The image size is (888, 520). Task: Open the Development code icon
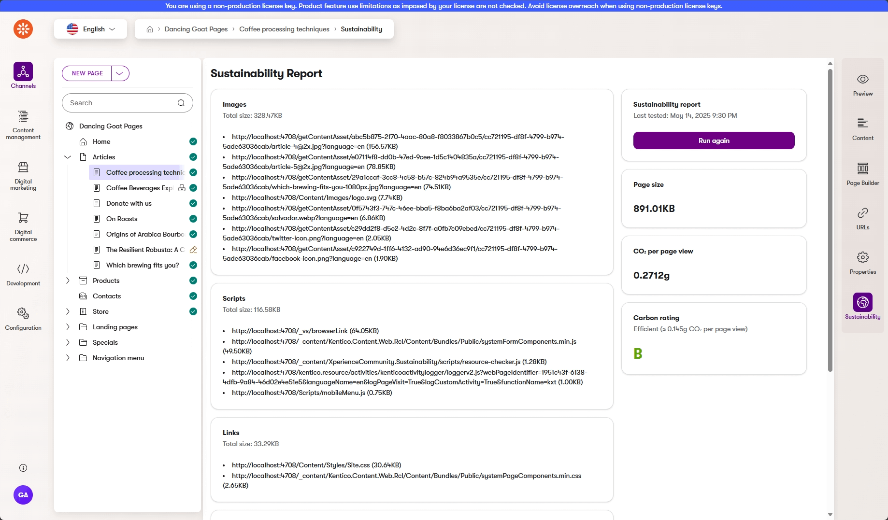(x=23, y=269)
